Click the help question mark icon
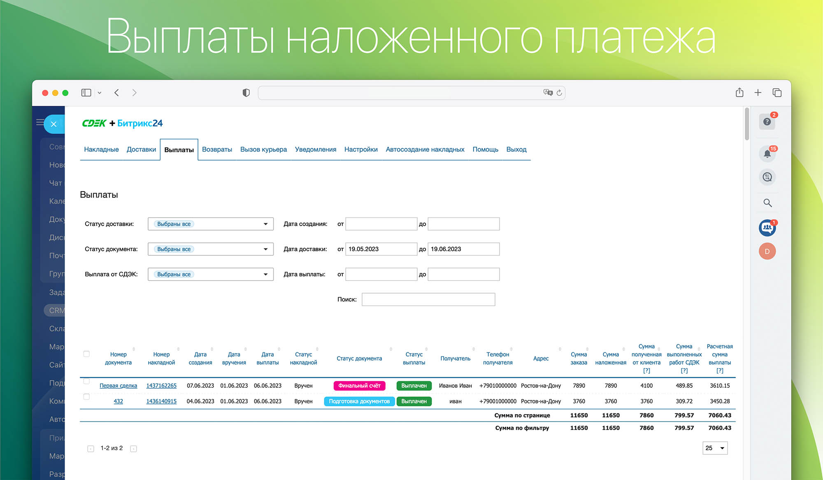Image resolution: width=823 pixels, height=480 pixels. click(767, 122)
